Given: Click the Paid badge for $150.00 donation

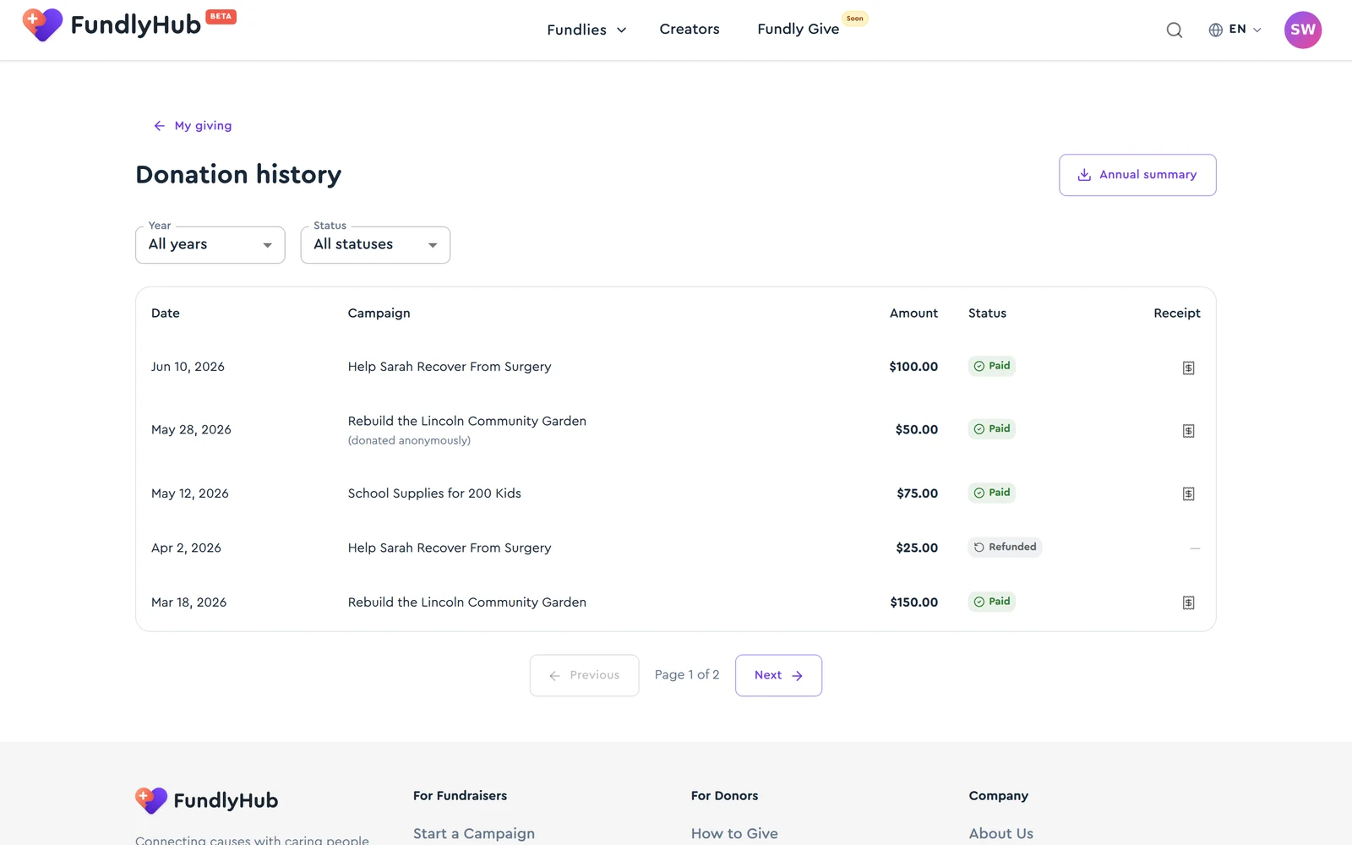Looking at the screenshot, I should [x=992, y=602].
